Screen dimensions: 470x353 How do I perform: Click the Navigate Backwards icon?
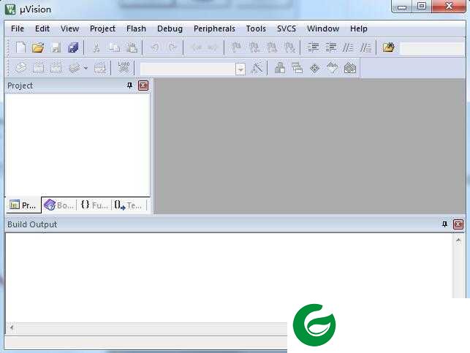click(197, 48)
